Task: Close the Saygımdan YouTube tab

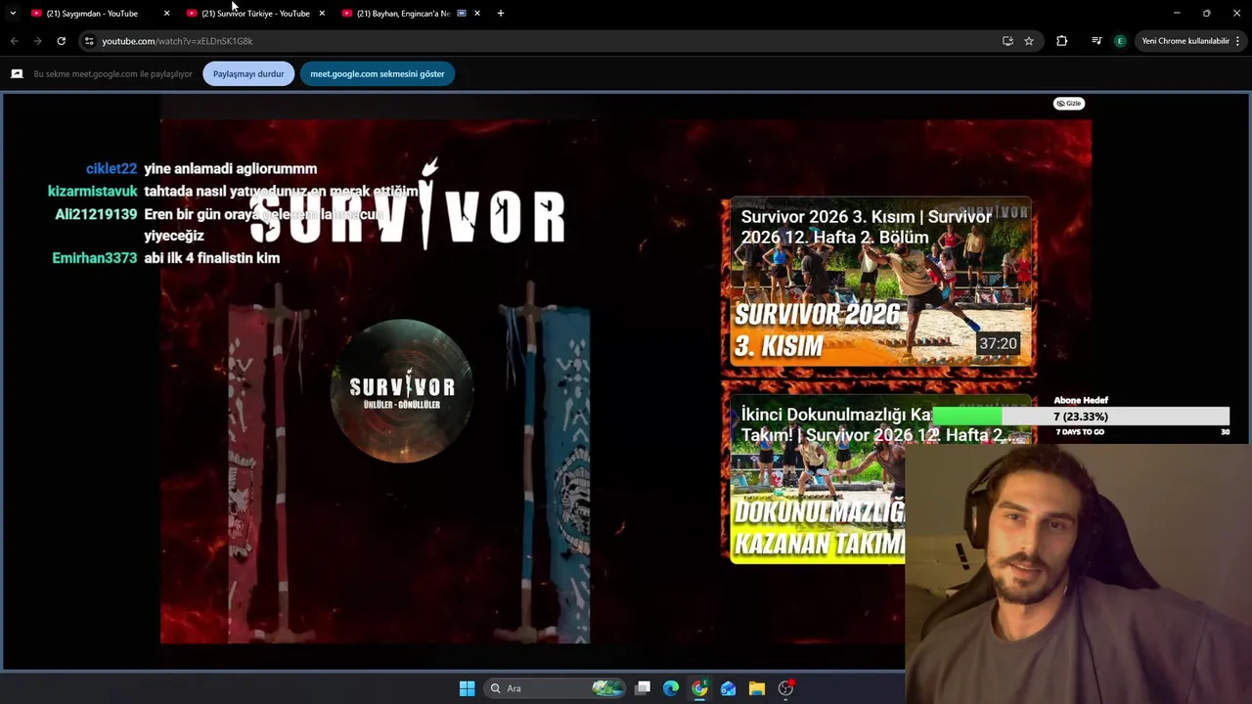Action: tap(166, 13)
